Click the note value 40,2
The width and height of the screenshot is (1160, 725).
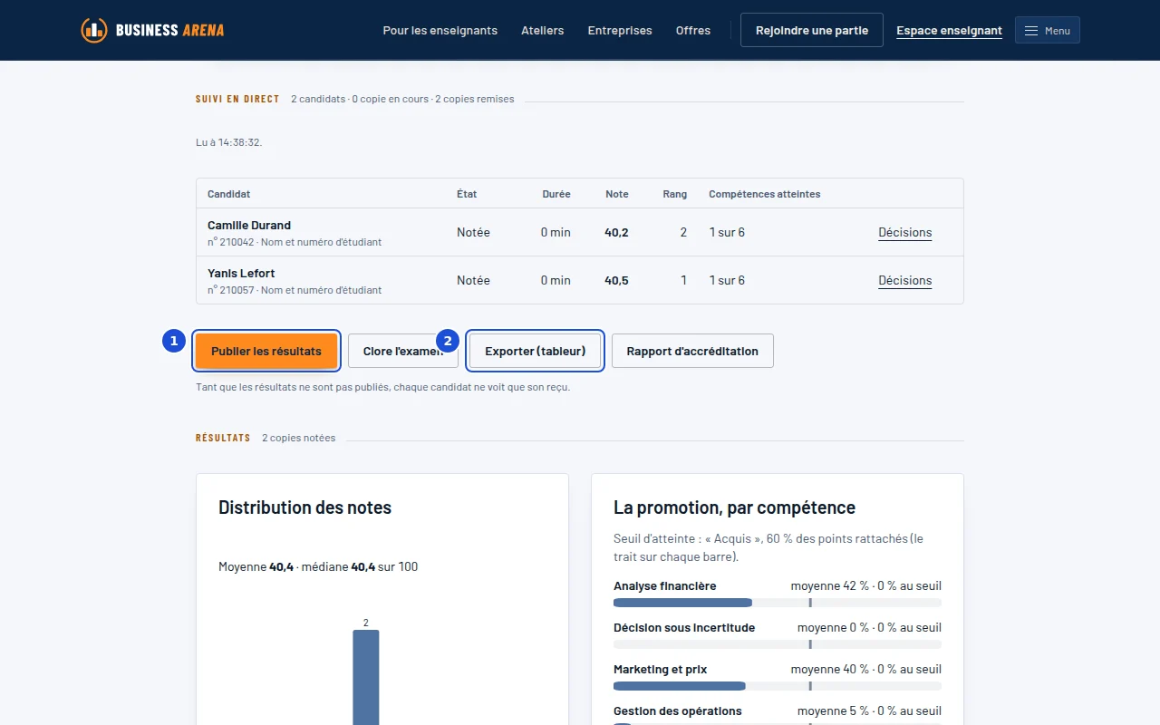point(616,232)
